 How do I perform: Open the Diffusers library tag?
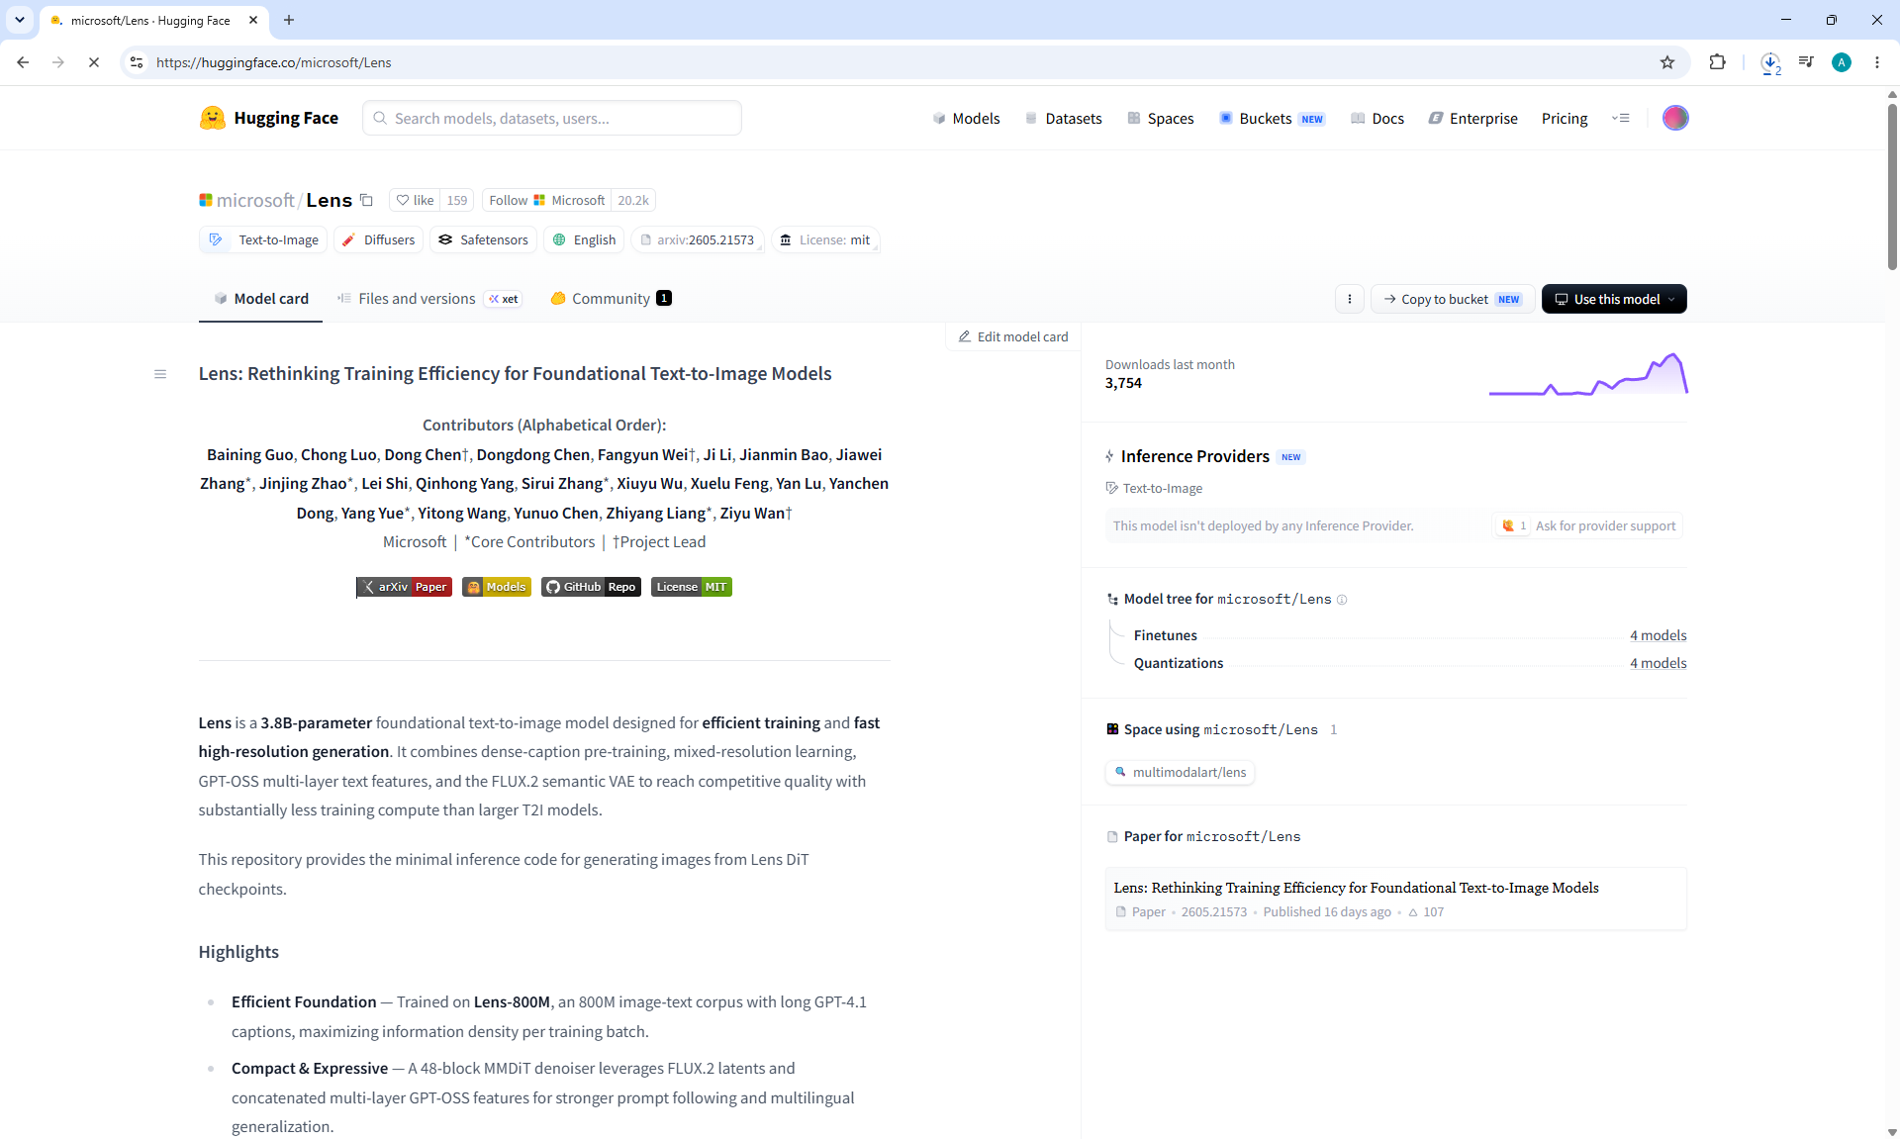[x=379, y=239]
